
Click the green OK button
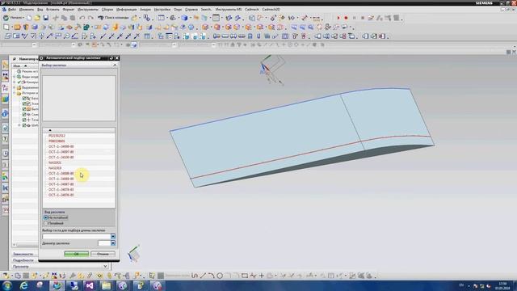[x=77, y=254]
